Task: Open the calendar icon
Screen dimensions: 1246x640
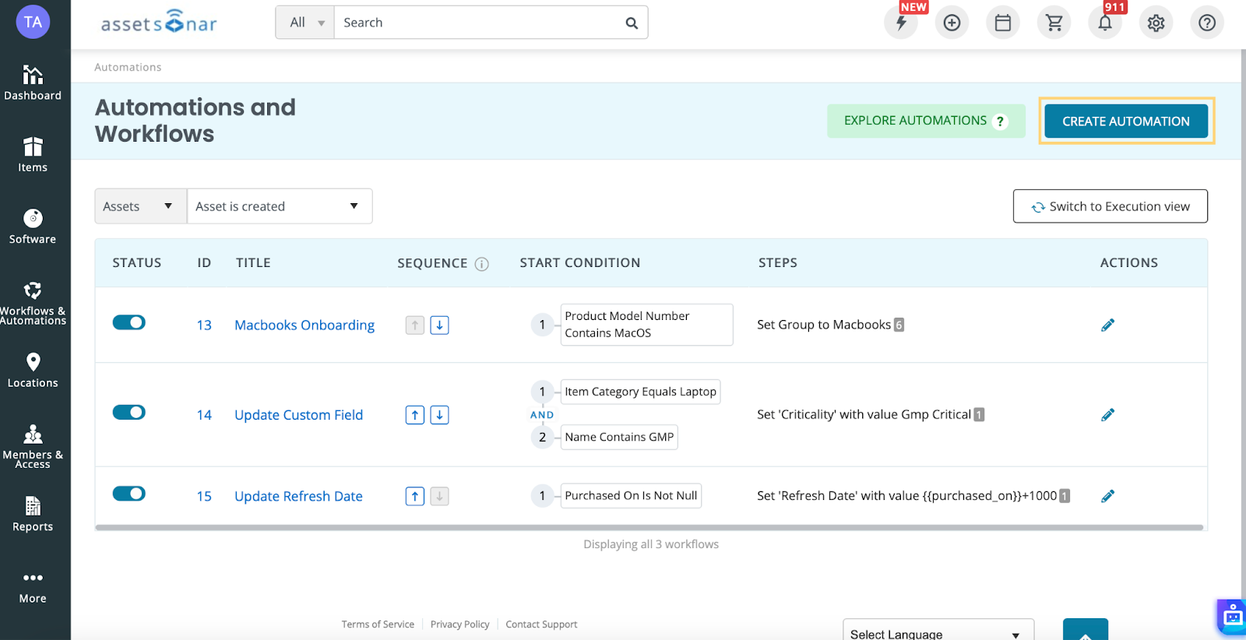Action: tap(1003, 23)
